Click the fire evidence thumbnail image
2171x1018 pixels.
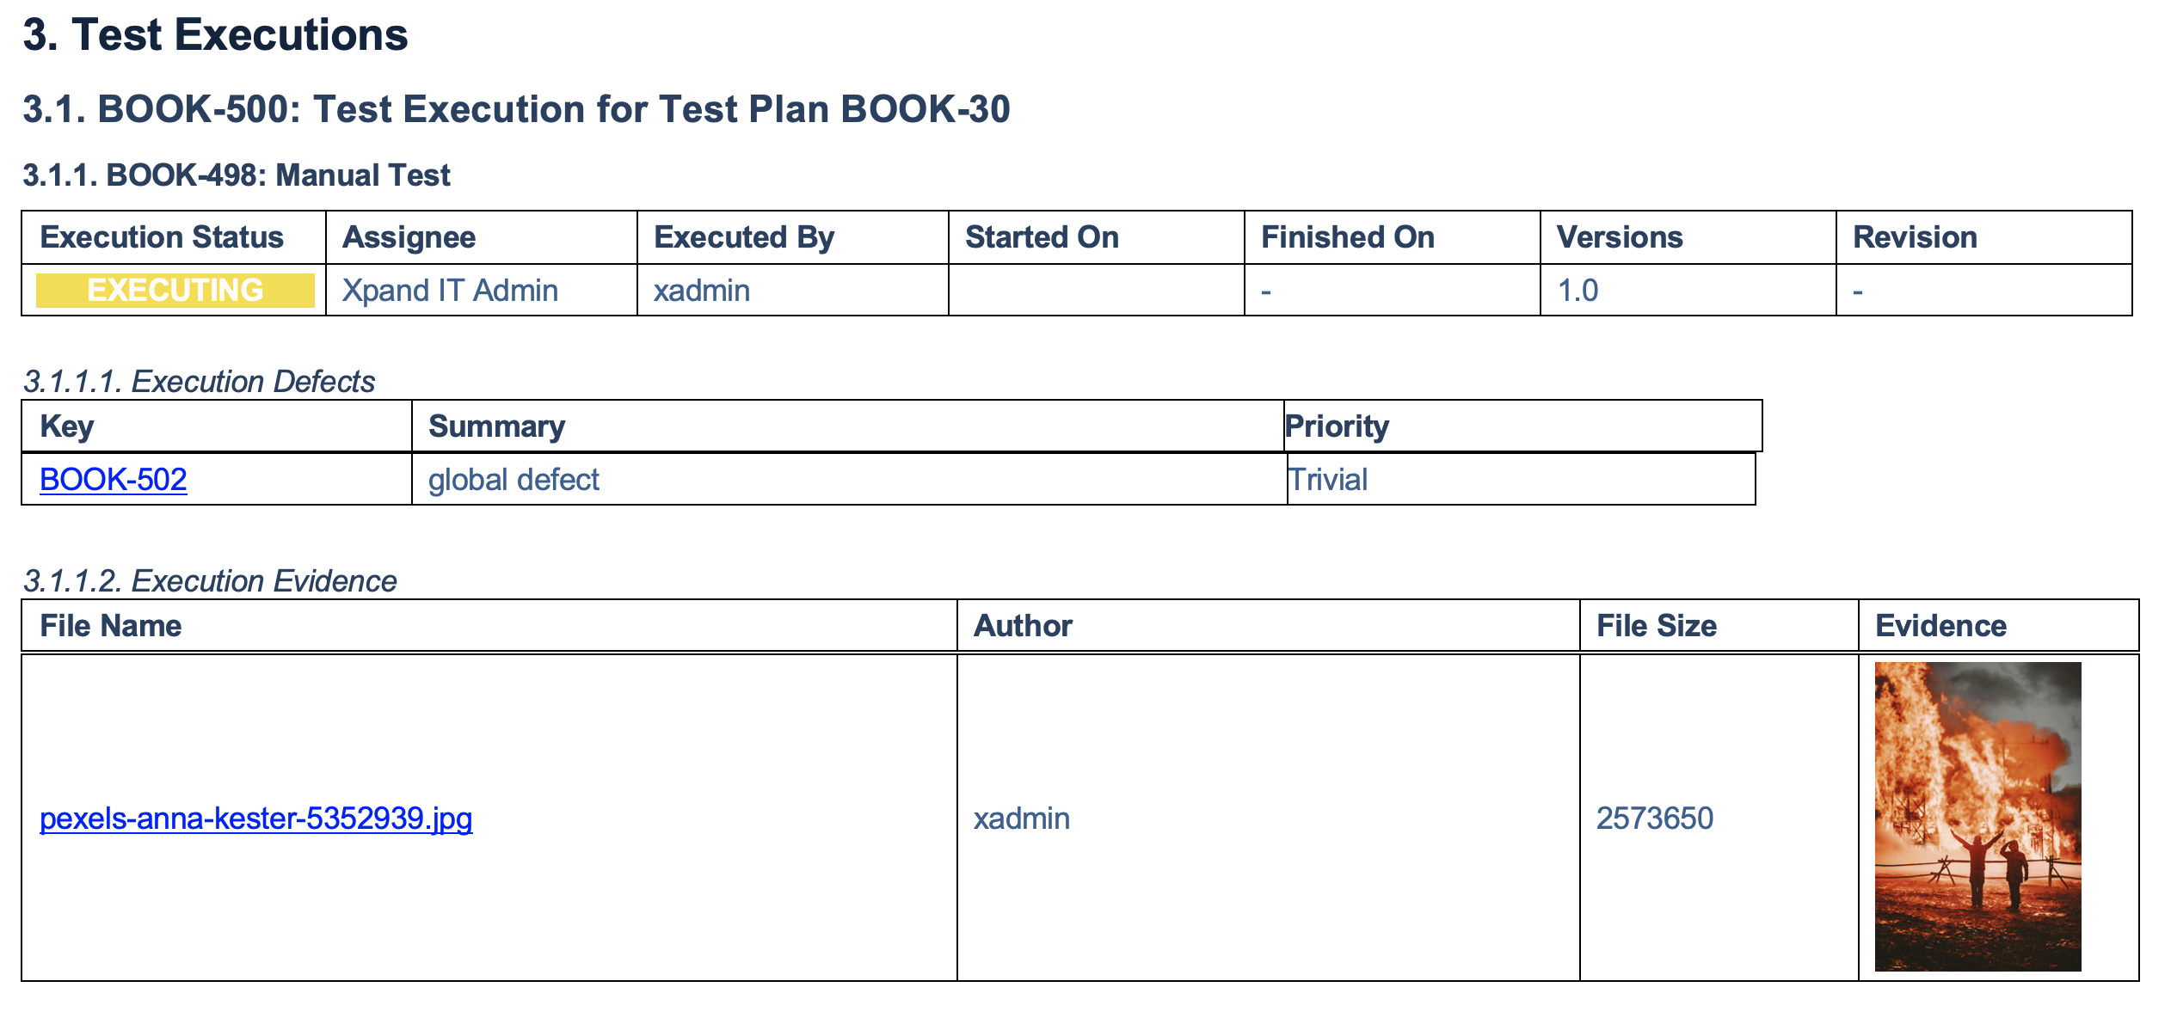[1977, 817]
